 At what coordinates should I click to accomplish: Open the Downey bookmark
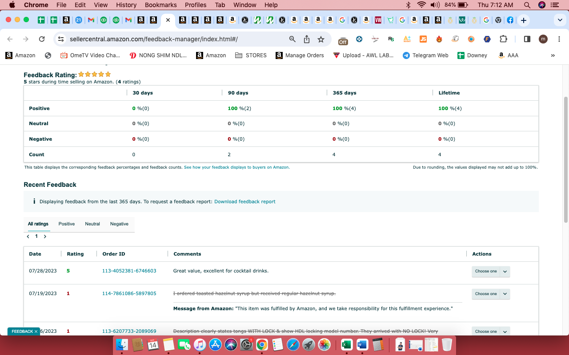click(x=473, y=55)
